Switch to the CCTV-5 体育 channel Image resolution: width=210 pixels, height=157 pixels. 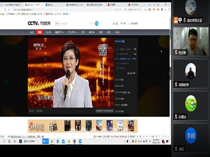[x=119, y=99]
